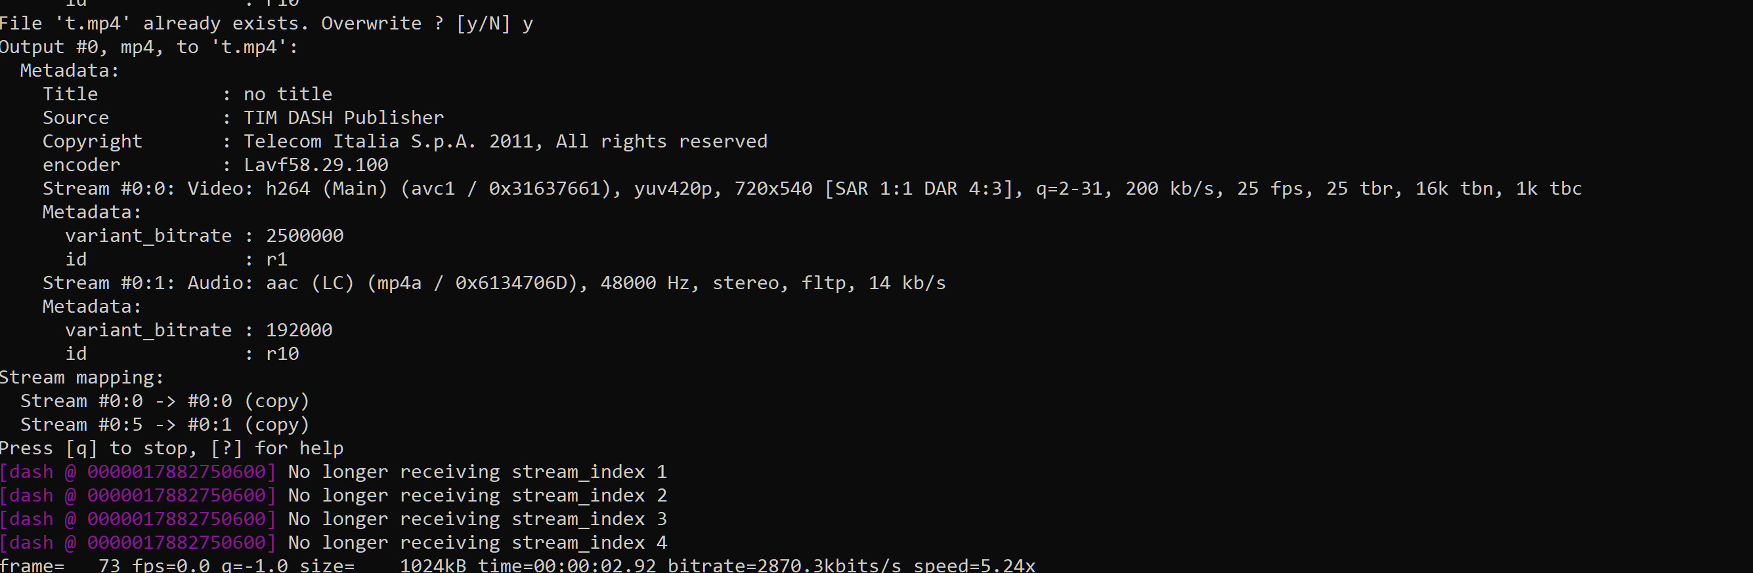1753x573 pixels.
Task: Click the "Output #0, mp4, to 't.mp4'" line
Action: click(x=148, y=48)
